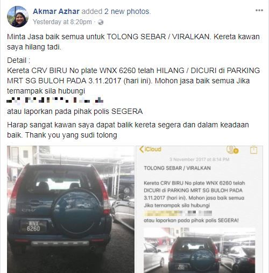
Task: Click the 'added 2 new photos' text
Action: coord(116,11)
